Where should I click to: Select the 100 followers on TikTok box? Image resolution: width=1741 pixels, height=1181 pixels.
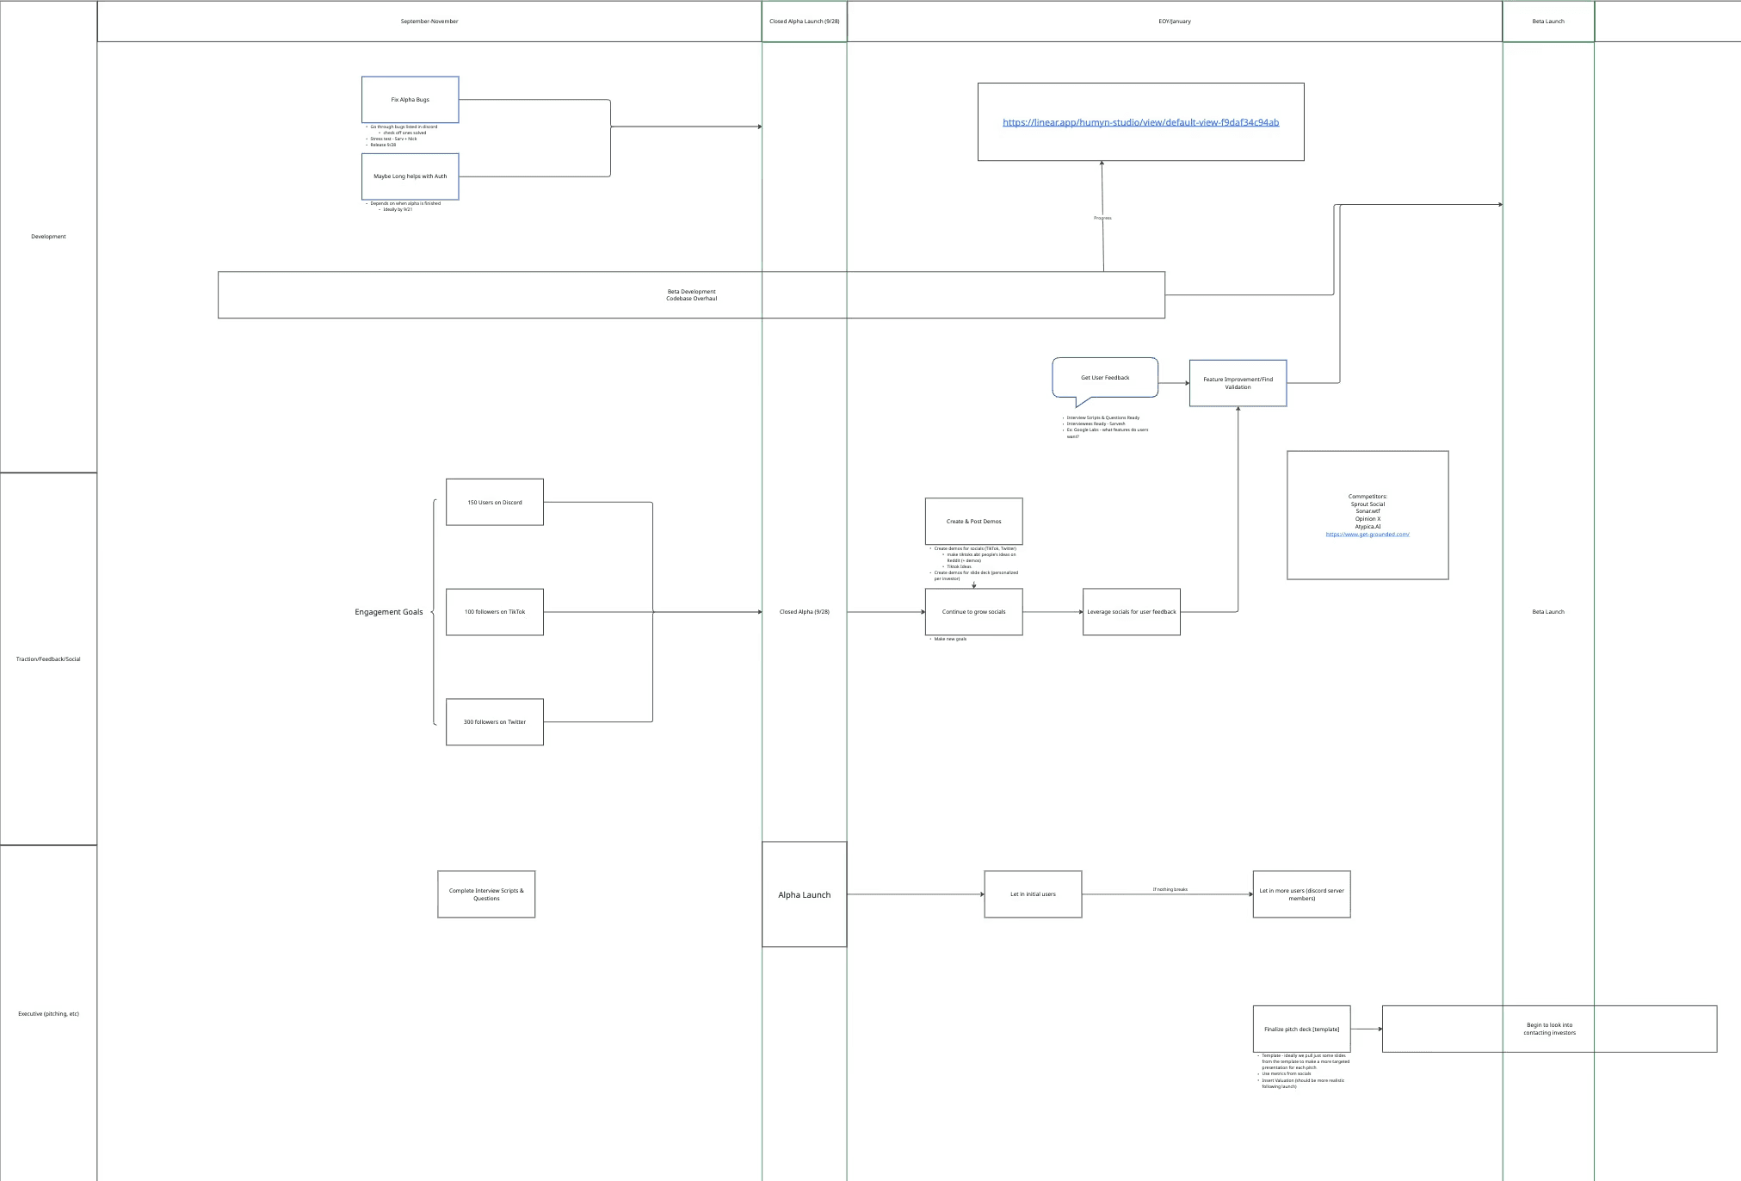tap(494, 612)
